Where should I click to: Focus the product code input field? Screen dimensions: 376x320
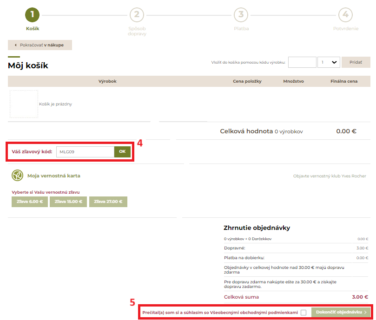pos(302,62)
